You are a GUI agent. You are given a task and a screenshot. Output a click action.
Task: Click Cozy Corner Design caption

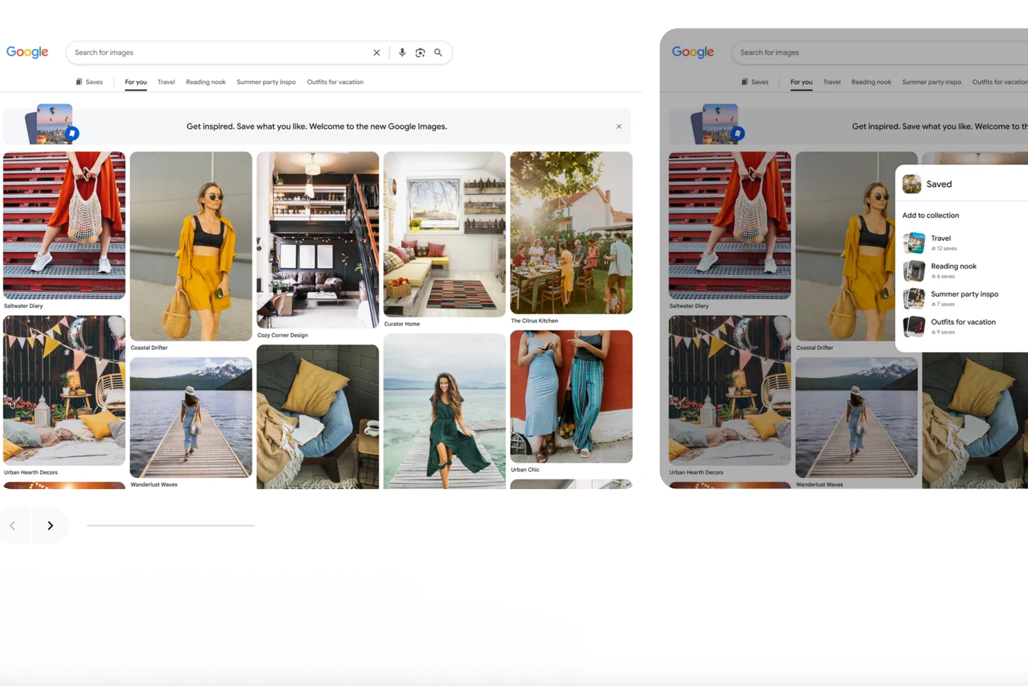click(x=283, y=335)
